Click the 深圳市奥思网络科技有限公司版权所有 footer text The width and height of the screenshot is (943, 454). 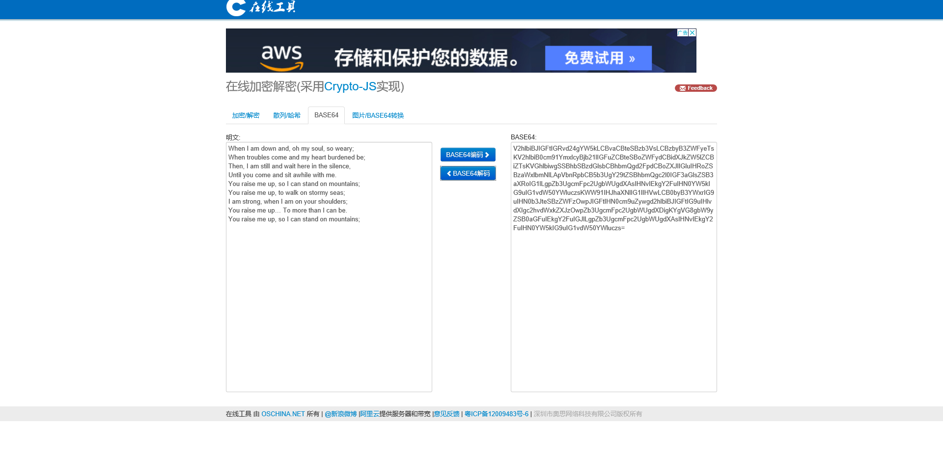(x=588, y=414)
